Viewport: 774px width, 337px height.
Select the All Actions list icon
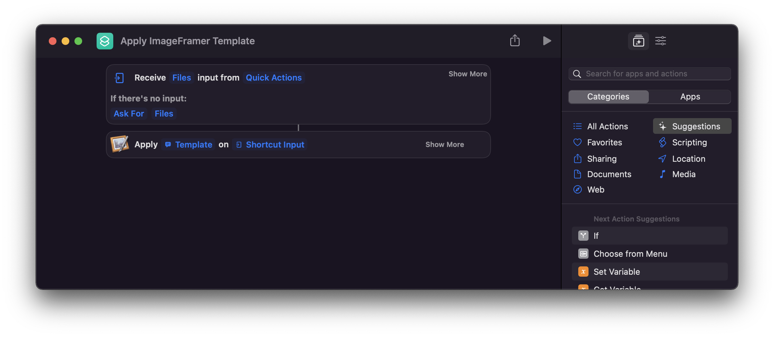tap(577, 126)
